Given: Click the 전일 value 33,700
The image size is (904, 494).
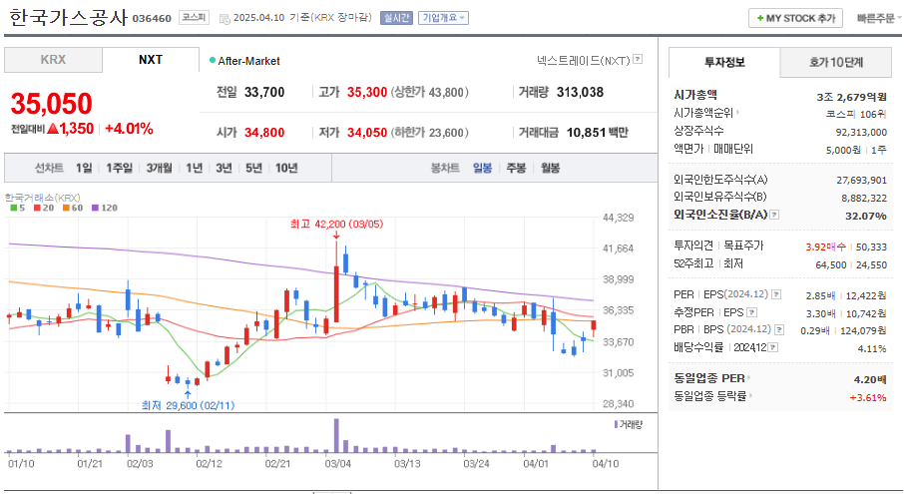Looking at the screenshot, I should click(x=264, y=92).
